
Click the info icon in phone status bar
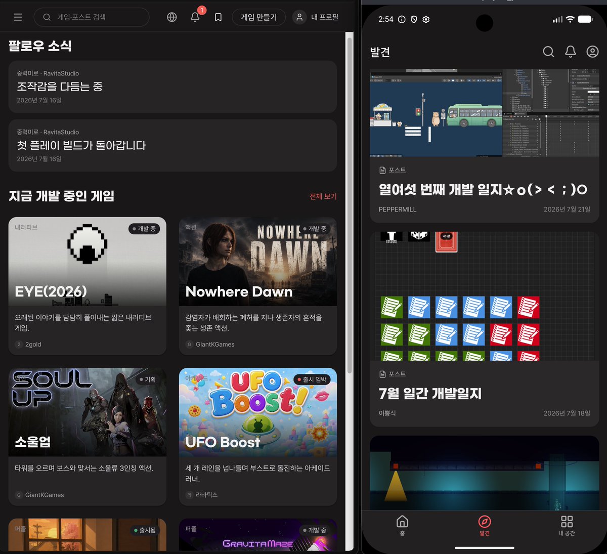pyautogui.click(x=402, y=19)
